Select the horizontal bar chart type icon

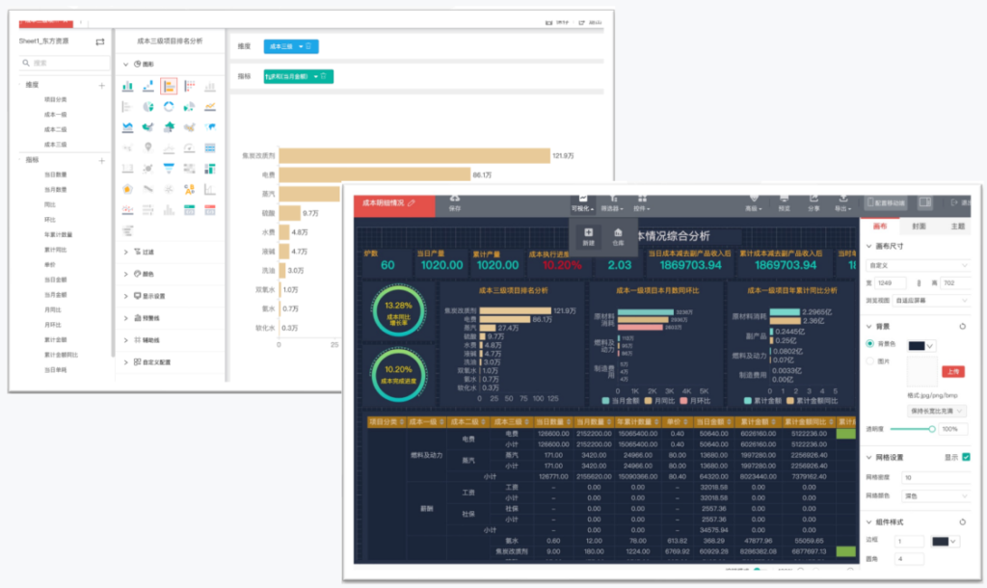[169, 86]
